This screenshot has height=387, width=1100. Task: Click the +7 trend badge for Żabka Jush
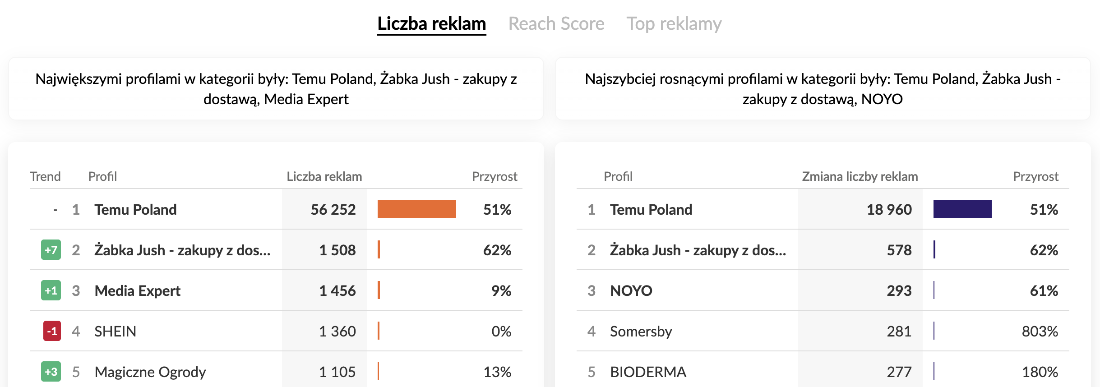51,250
